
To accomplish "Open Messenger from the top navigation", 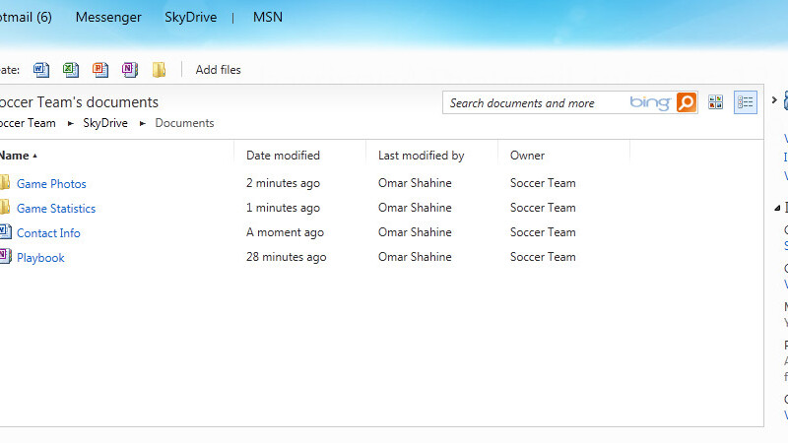I will [108, 17].
